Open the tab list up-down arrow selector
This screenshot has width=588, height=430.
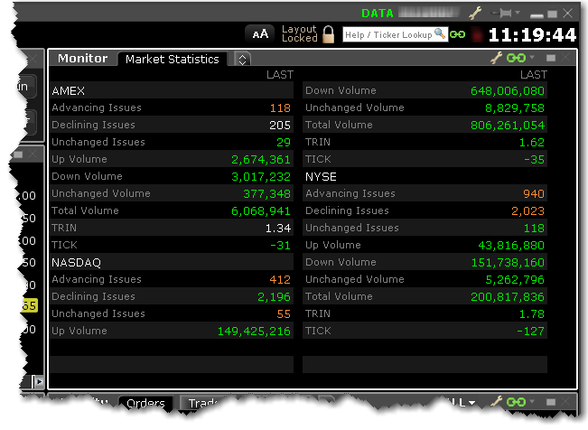point(242,59)
